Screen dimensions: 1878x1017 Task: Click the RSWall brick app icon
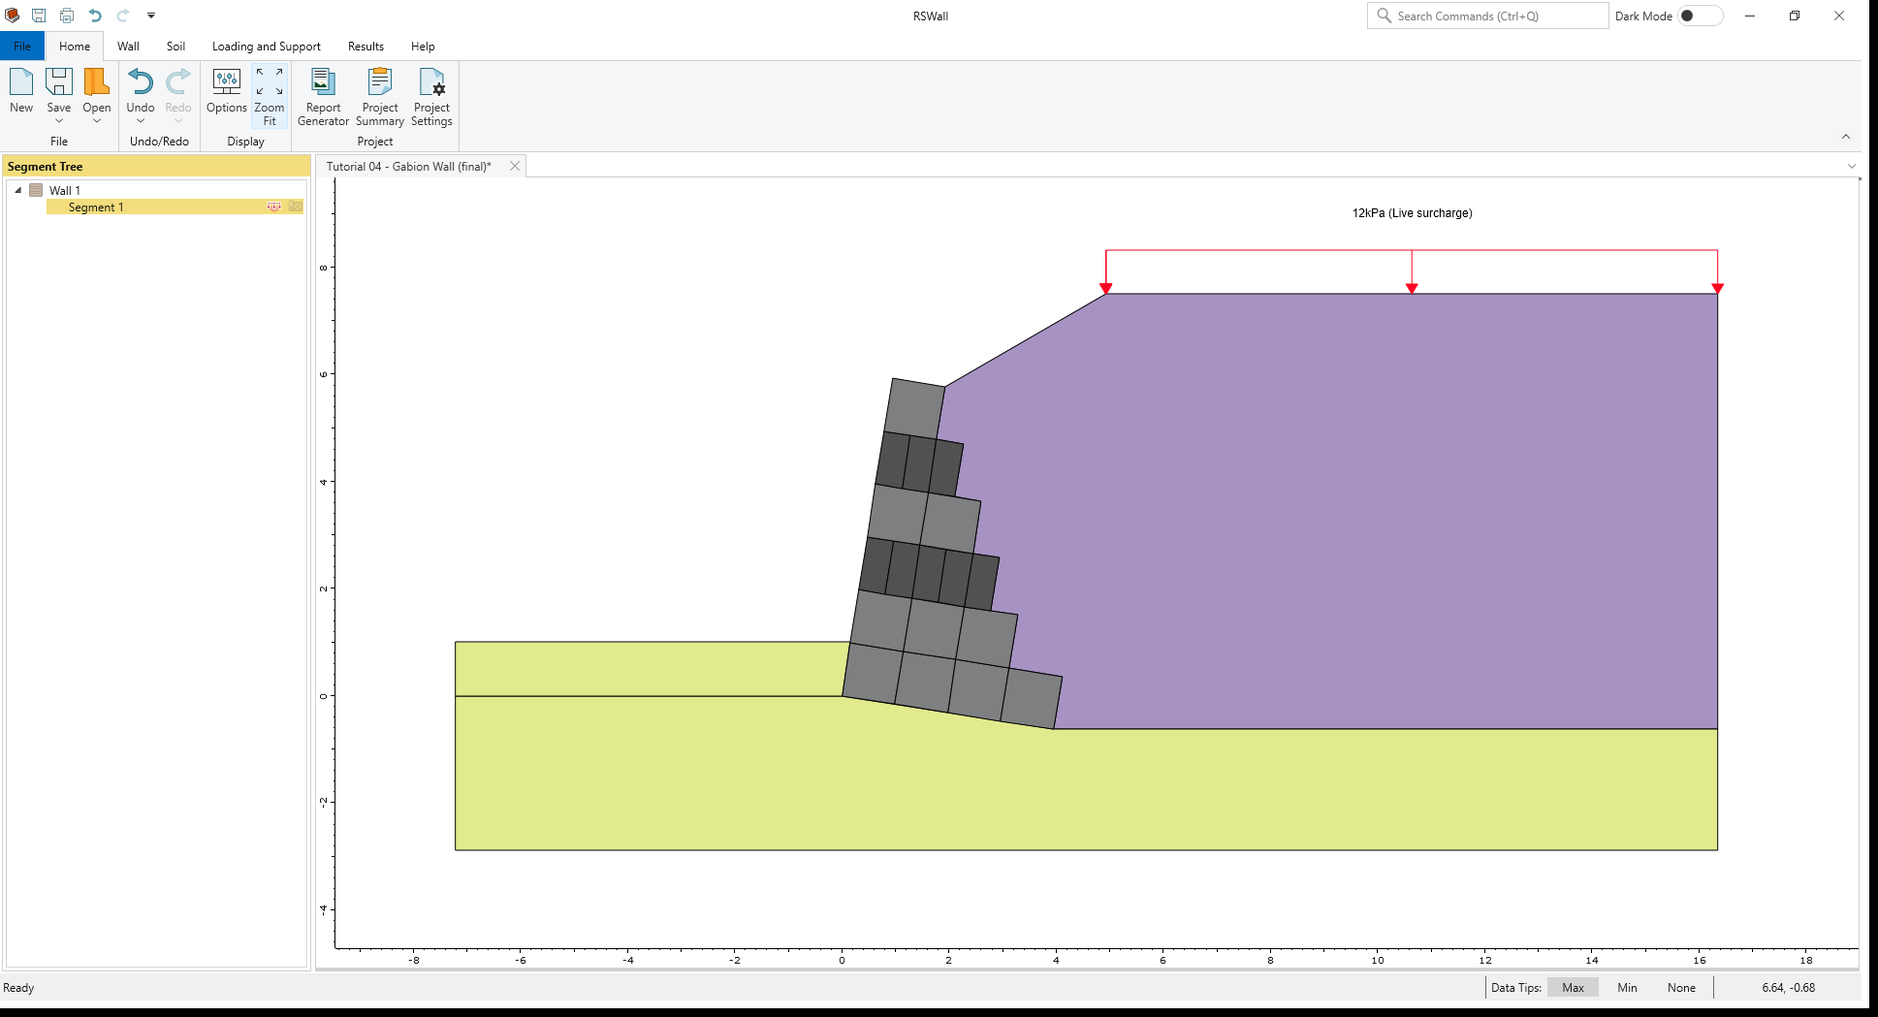coord(13,16)
